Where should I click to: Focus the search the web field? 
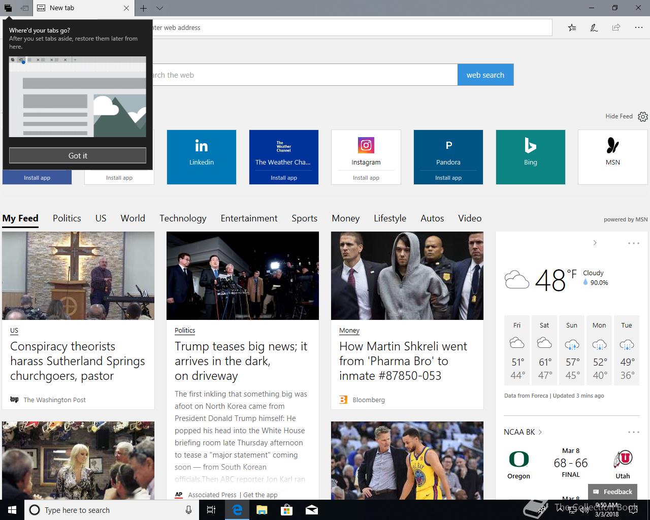(305, 75)
